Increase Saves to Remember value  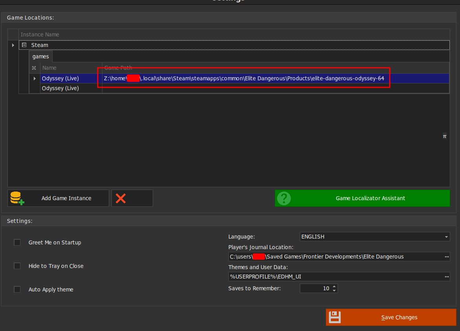(334, 286)
